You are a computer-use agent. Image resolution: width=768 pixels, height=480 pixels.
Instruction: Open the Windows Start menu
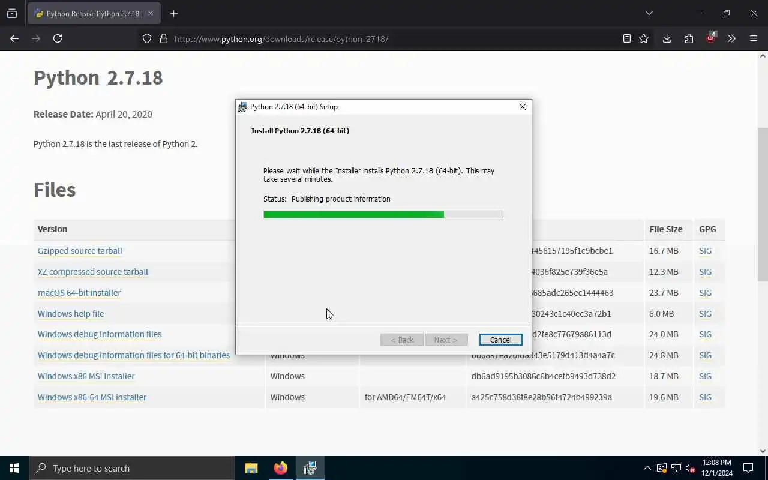pyautogui.click(x=14, y=468)
